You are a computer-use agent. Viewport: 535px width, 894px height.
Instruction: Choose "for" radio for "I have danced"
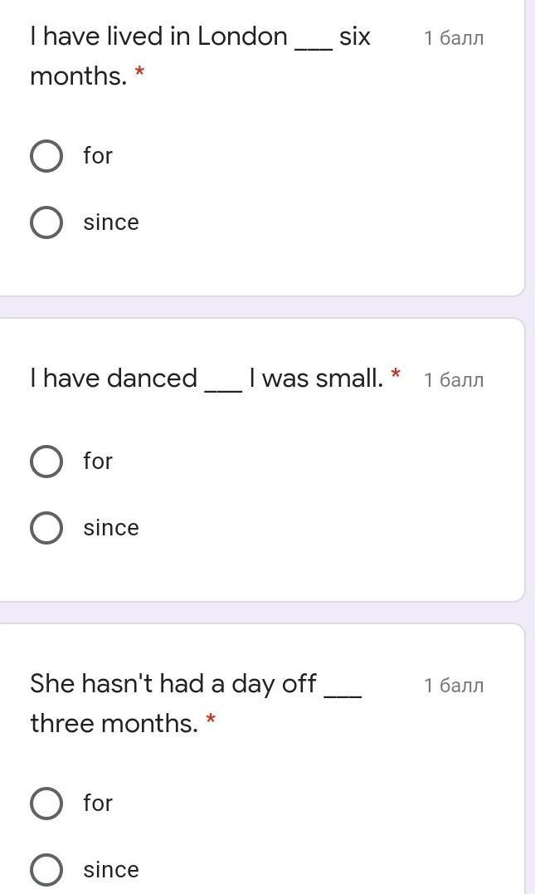(46, 462)
